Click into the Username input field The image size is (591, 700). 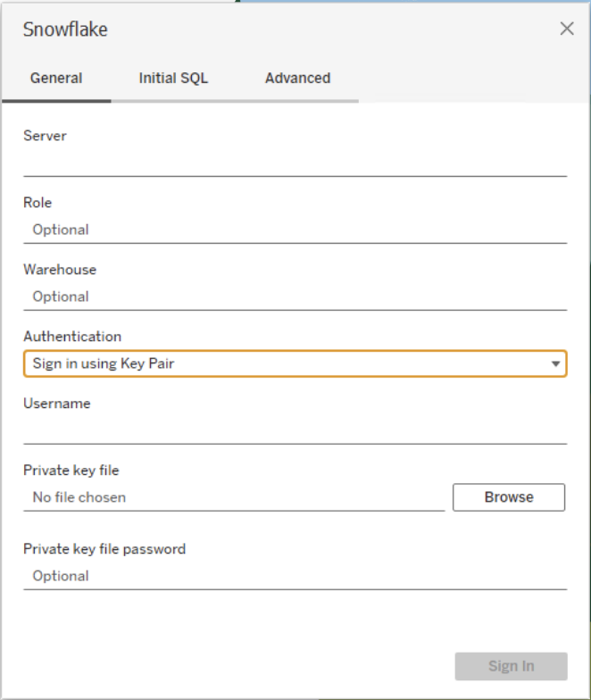pyautogui.click(x=295, y=430)
